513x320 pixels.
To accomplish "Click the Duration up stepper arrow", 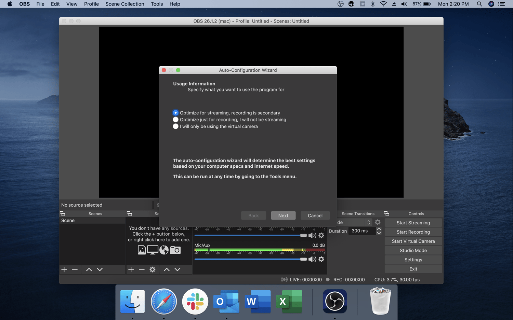I will pyautogui.click(x=379, y=228).
